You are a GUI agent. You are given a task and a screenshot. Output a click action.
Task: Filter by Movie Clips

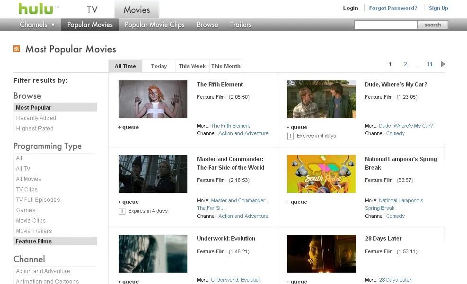31,221
